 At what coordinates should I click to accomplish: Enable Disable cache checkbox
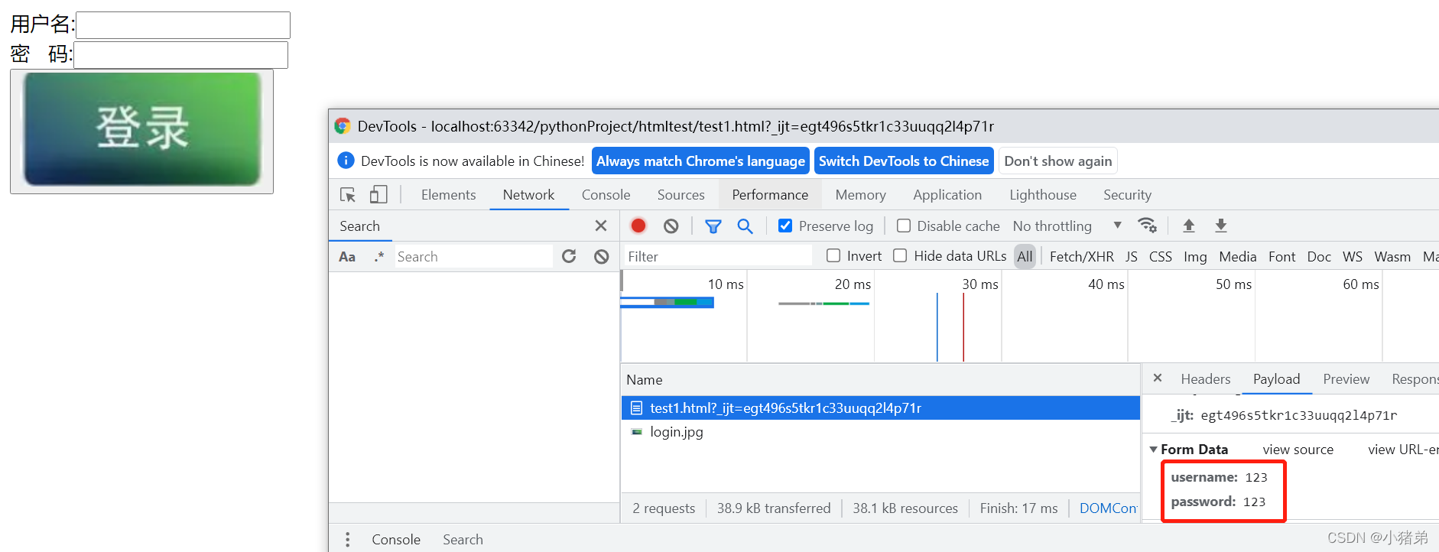click(904, 226)
